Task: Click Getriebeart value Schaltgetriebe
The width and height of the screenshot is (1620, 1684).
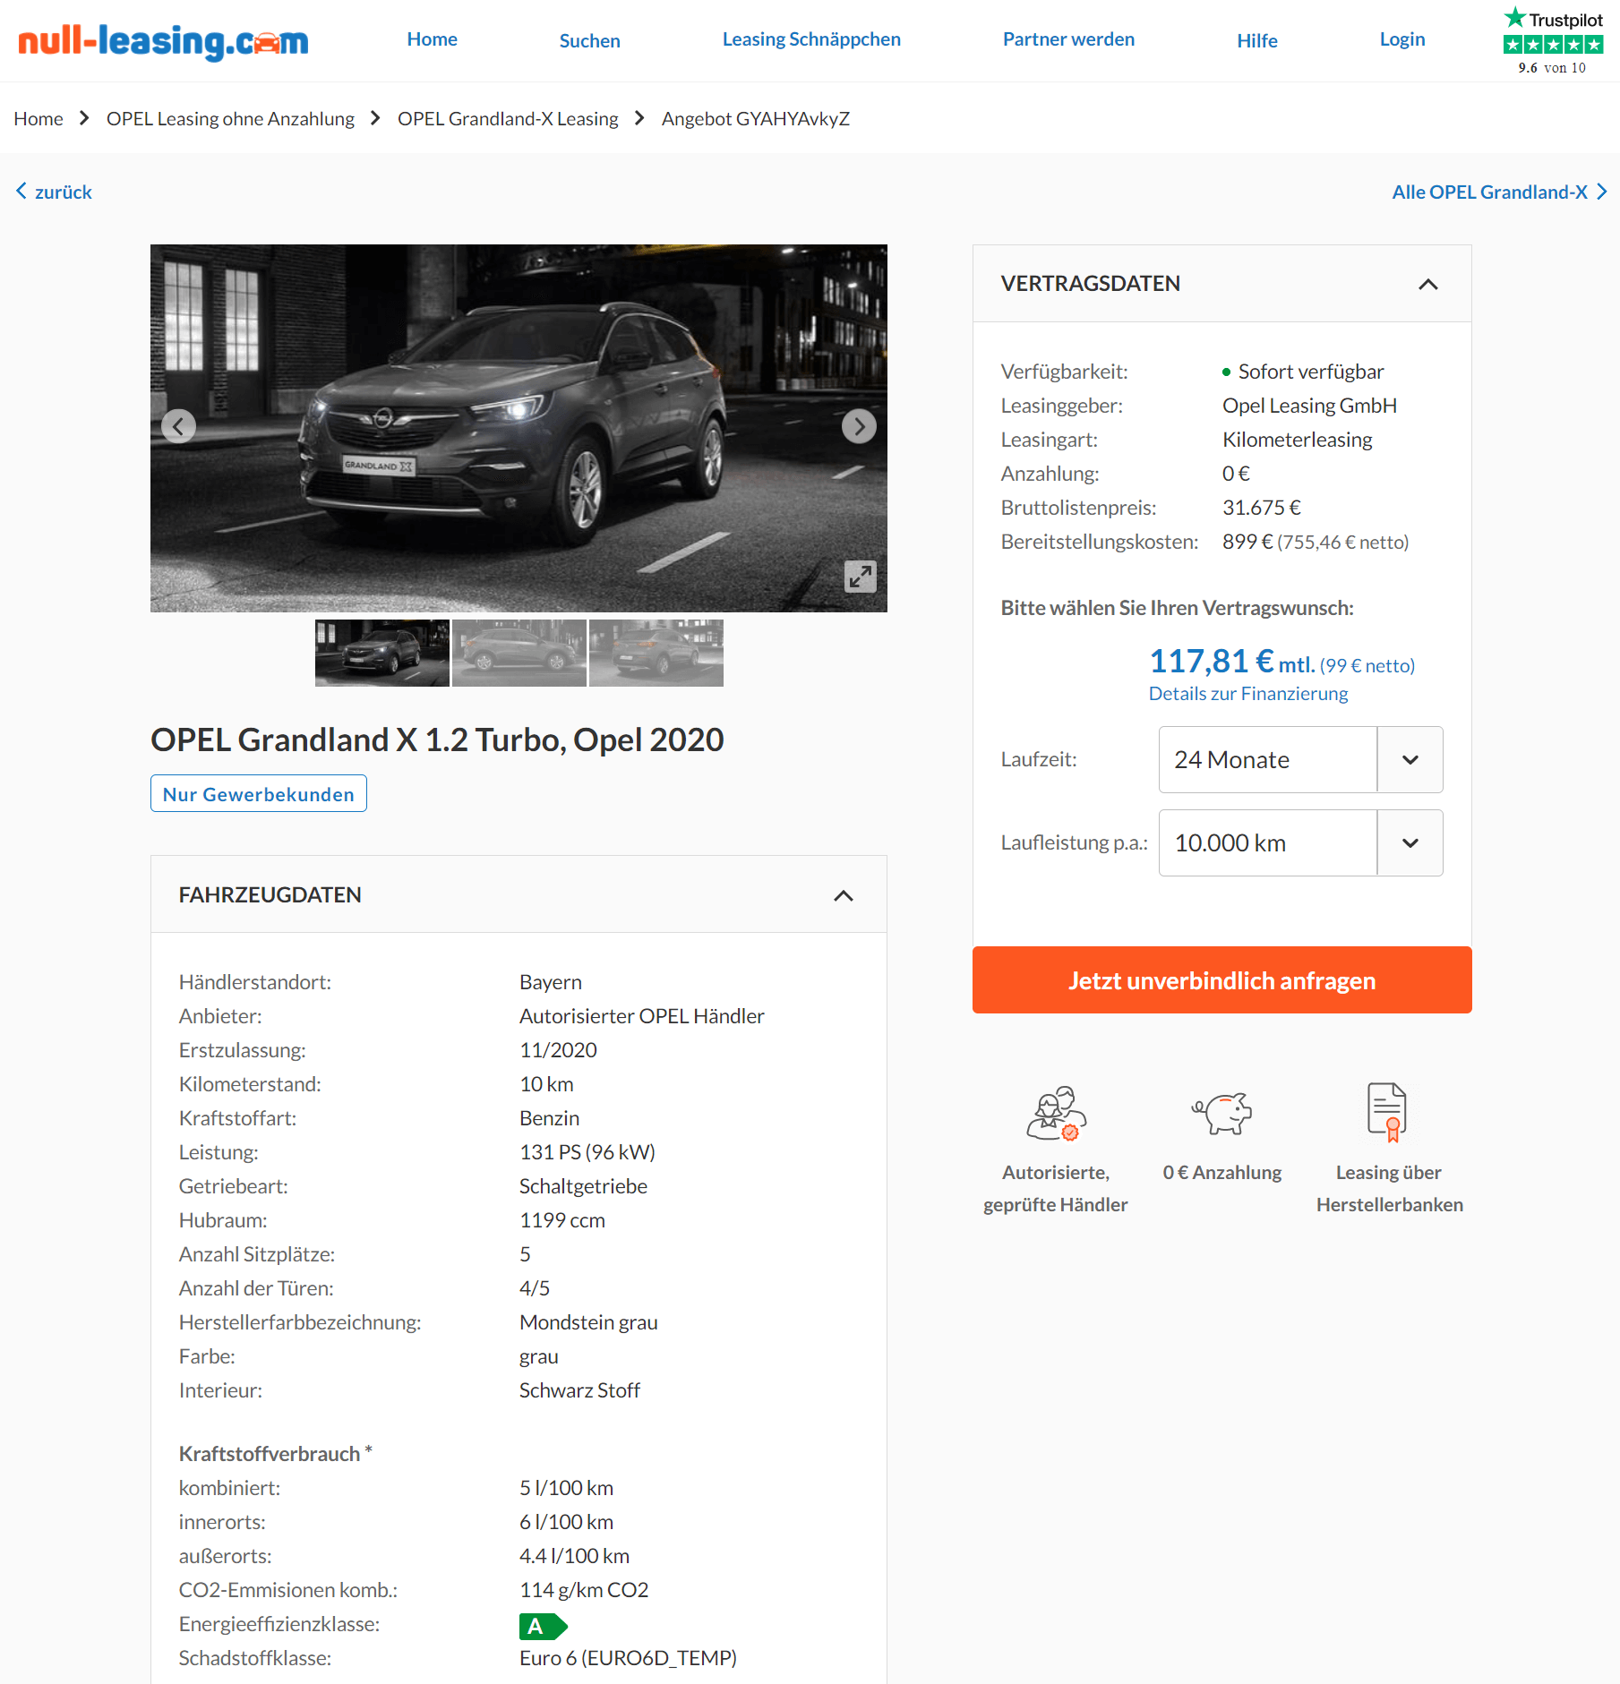Action: [583, 1186]
